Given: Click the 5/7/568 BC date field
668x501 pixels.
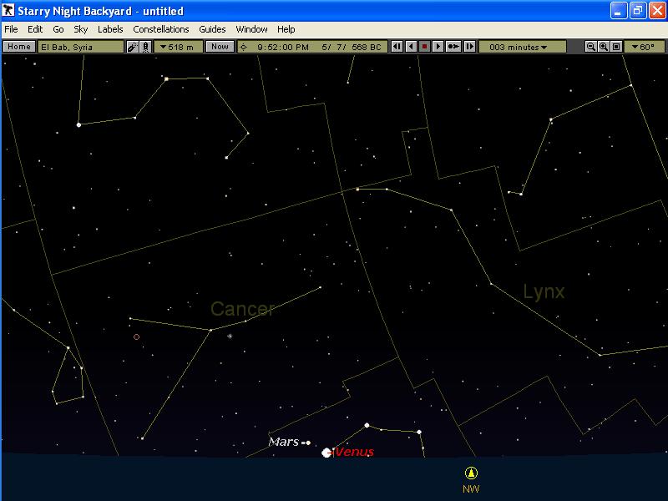Looking at the screenshot, I should pyautogui.click(x=351, y=47).
